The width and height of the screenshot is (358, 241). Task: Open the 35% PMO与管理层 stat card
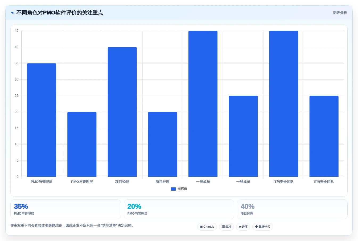coord(66,209)
